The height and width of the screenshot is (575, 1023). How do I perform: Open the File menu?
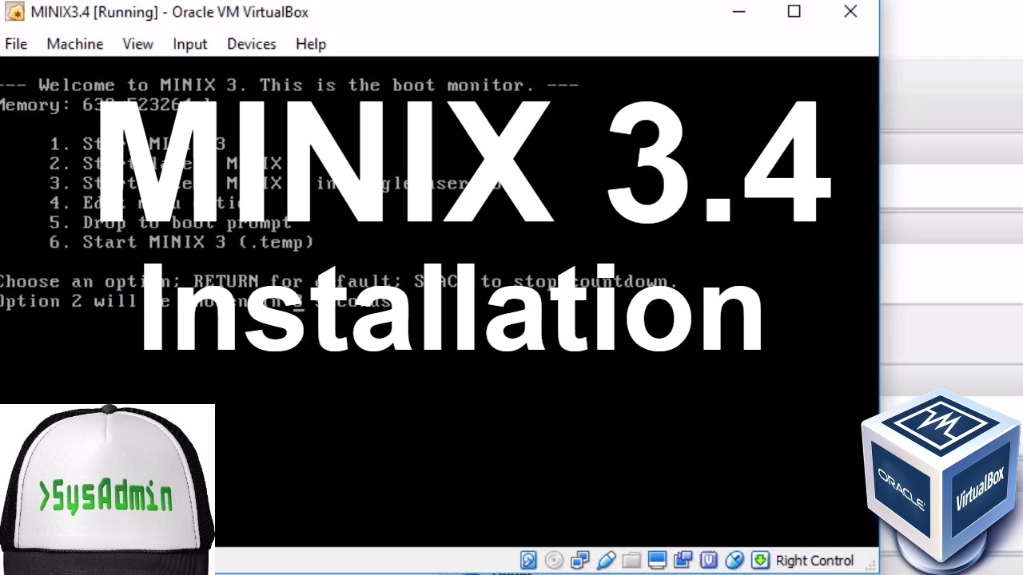click(16, 44)
